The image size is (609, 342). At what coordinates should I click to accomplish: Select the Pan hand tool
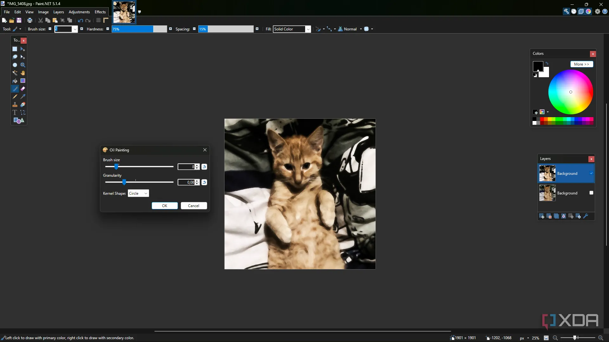point(23,73)
